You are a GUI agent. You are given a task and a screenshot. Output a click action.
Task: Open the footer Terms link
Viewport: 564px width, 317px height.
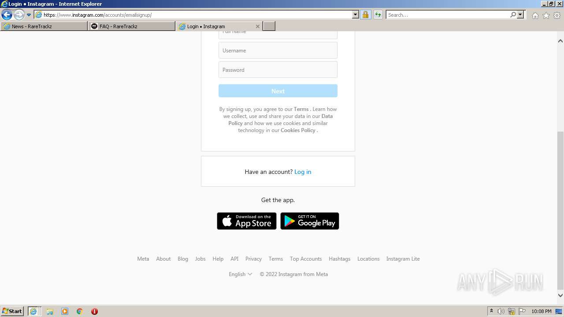[276, 259]
